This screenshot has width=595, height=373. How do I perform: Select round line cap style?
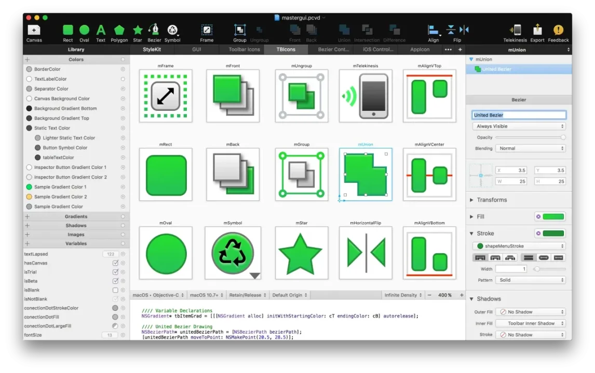click(544, 257)
